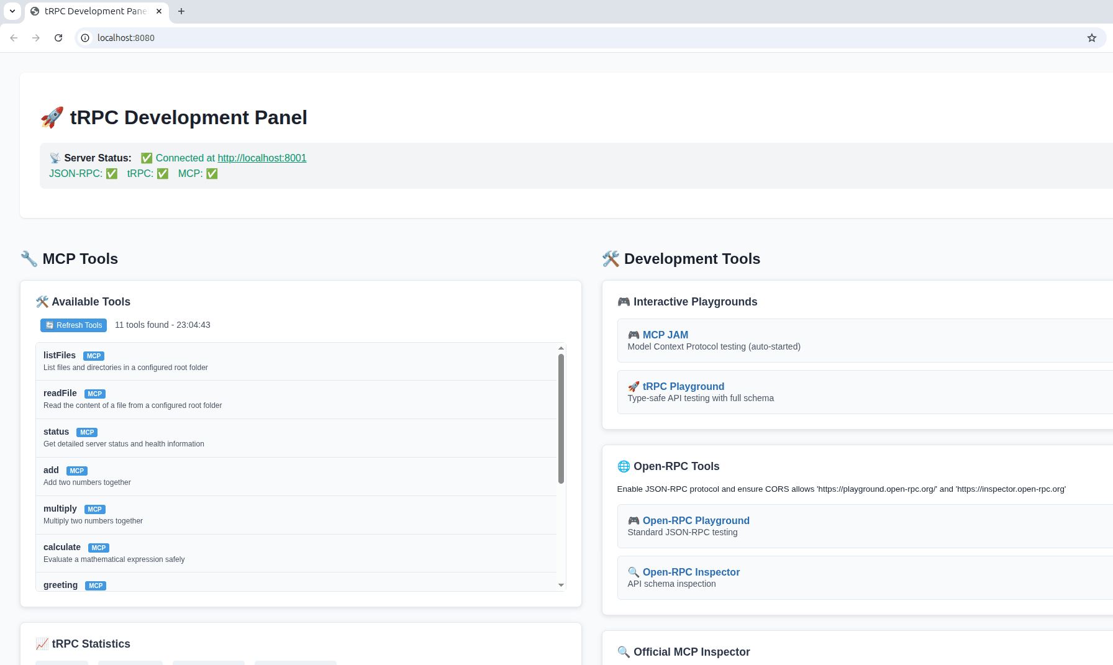Click the MCP status checkmark
The width and height of the screenshot is (1113, 665).
click(x=211, y=174)
